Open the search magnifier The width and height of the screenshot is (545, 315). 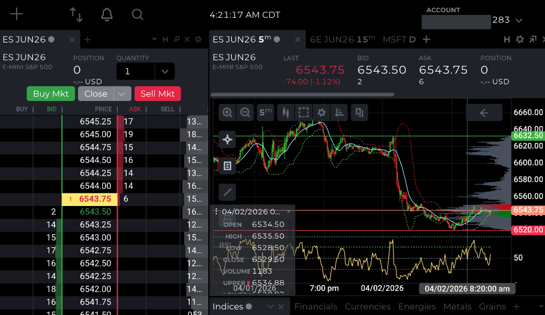pos(137,14)
